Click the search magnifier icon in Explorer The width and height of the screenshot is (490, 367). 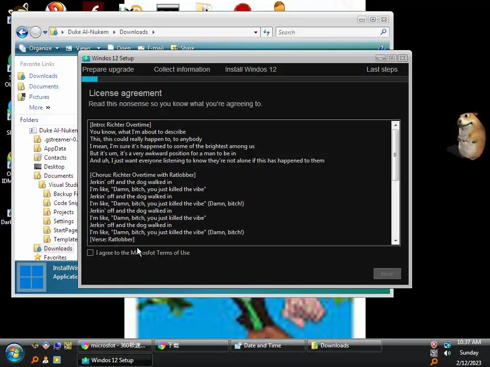(383, 32)
